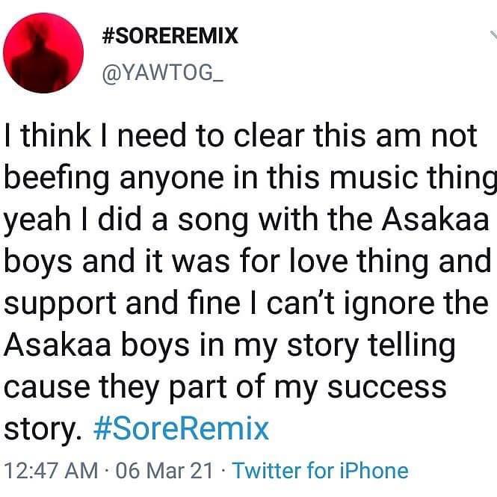497x497 pixels.
Task: Expand the tweet options chevron
Action: pyautogui.click(x=493, y=37)
